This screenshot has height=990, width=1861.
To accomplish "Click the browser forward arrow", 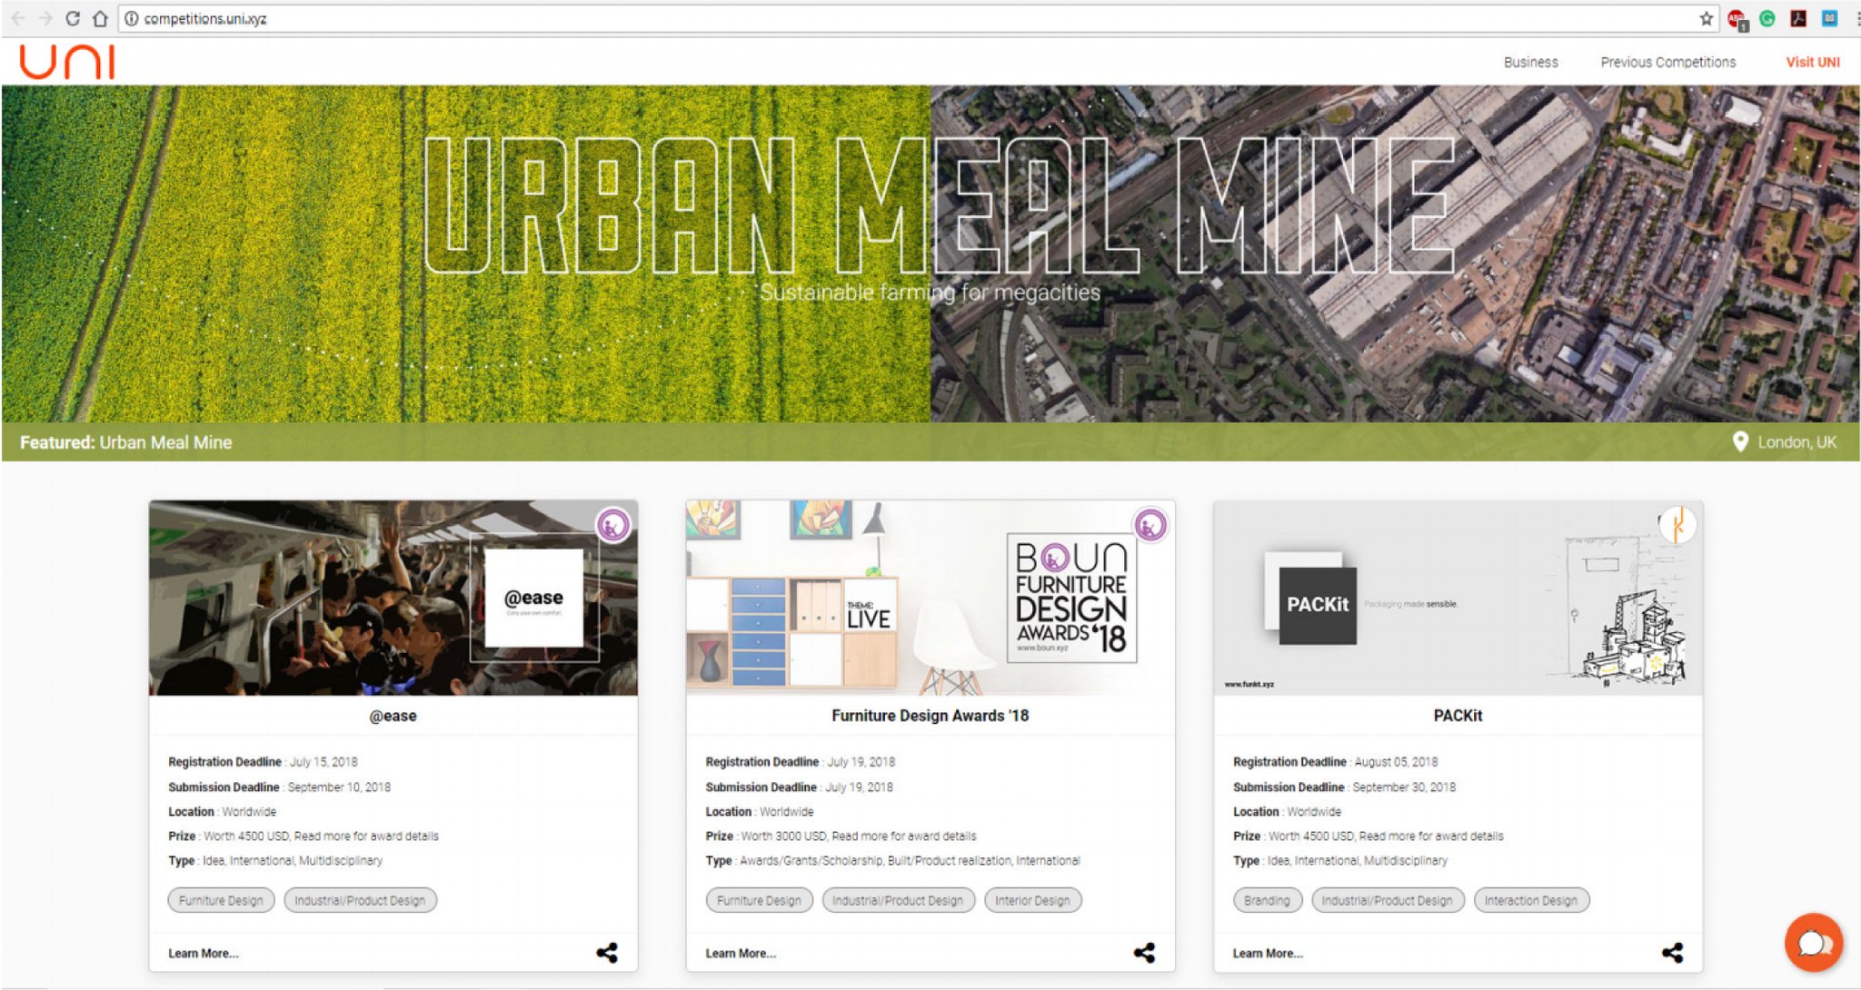I will [x=45, y=18].
